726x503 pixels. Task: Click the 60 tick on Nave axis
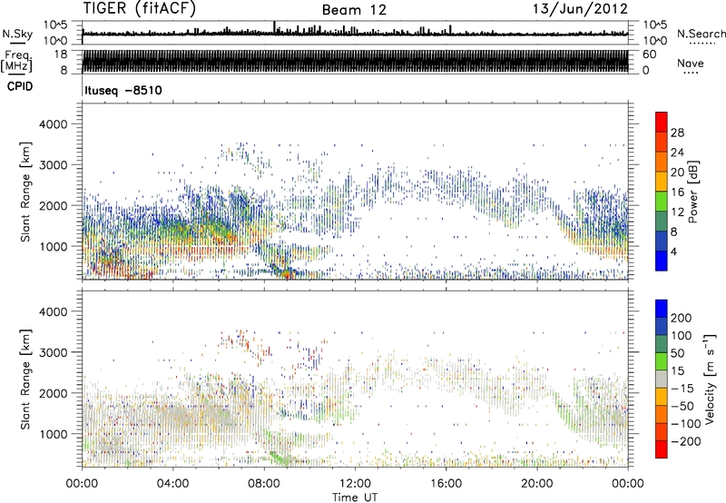pos(649,54)
